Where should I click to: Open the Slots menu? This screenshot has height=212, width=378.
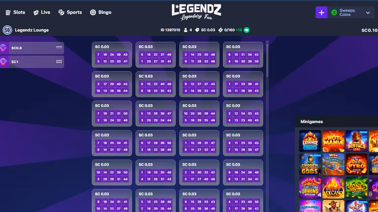click(x=15, y=12)
